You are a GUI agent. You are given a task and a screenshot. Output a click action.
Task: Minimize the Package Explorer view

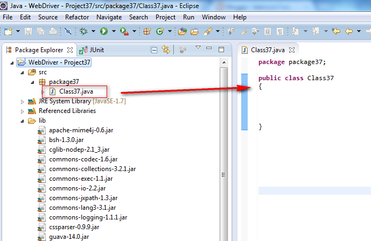coord(209,48)
